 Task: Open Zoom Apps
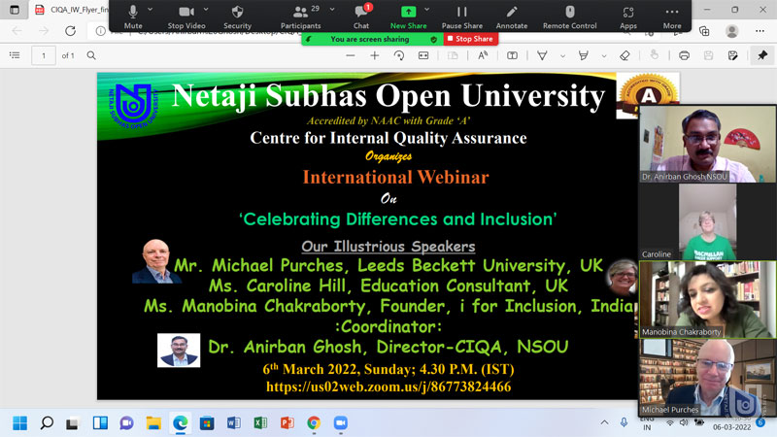[x=627, y=17]
